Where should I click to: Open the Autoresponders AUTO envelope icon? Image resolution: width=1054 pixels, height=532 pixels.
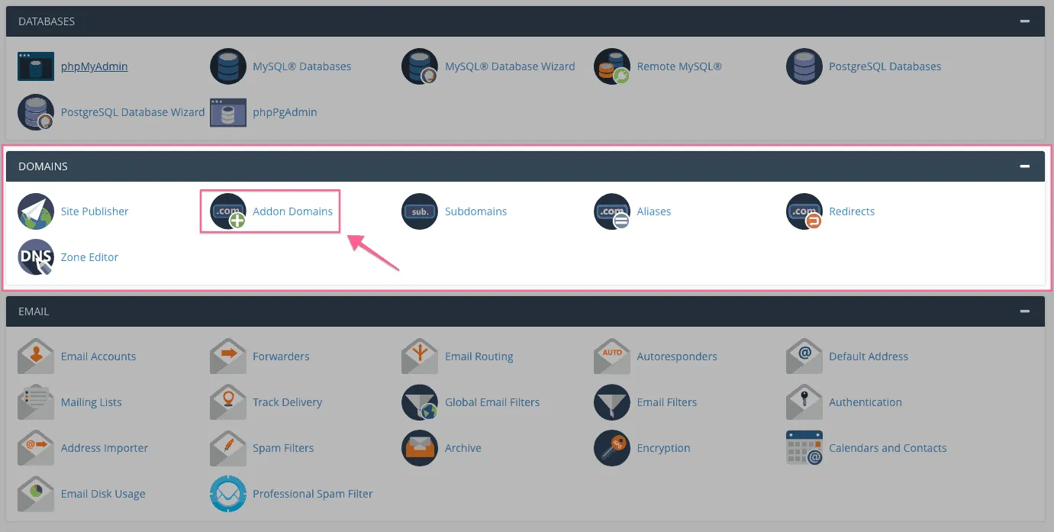612,356
